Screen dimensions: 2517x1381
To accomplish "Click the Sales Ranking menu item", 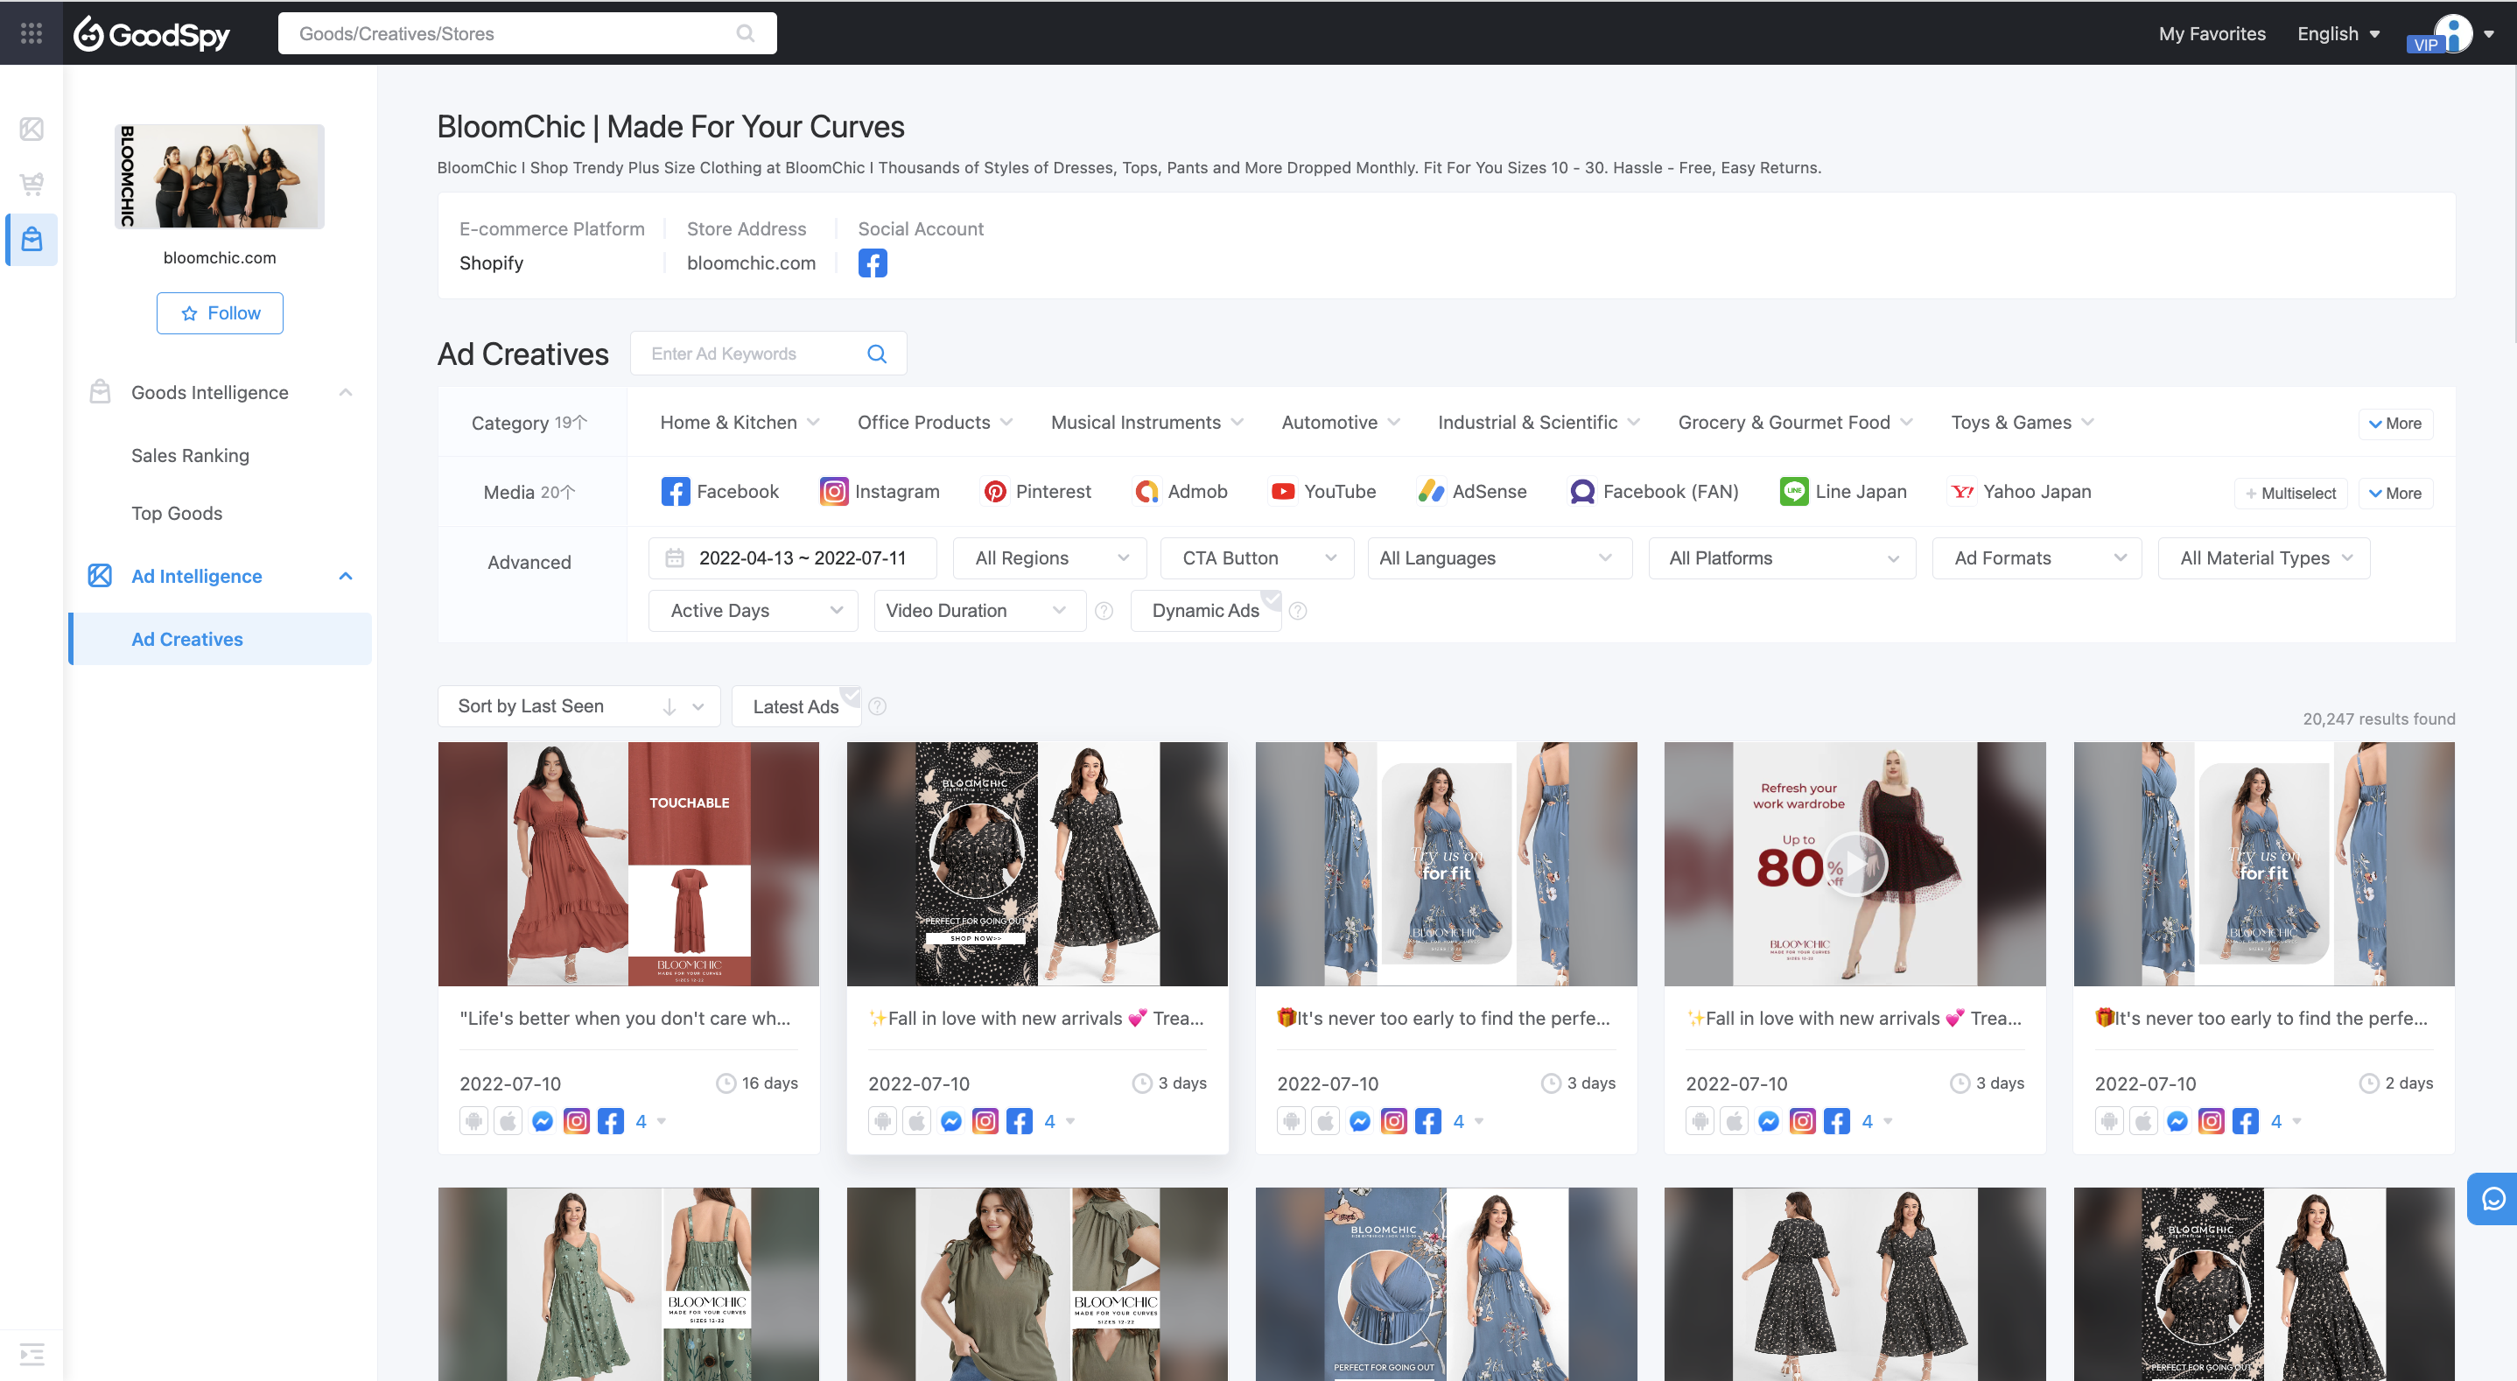I will (189, 454).
